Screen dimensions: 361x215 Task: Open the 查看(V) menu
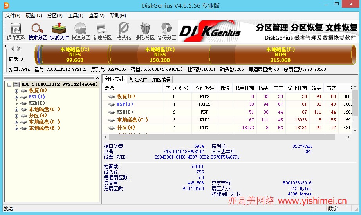(97, 15)
